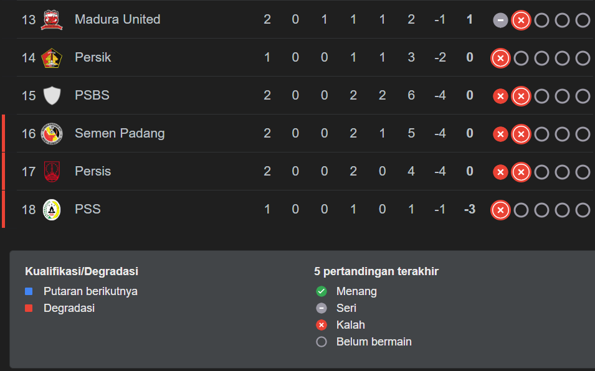Open the Persis team name link

93,171
